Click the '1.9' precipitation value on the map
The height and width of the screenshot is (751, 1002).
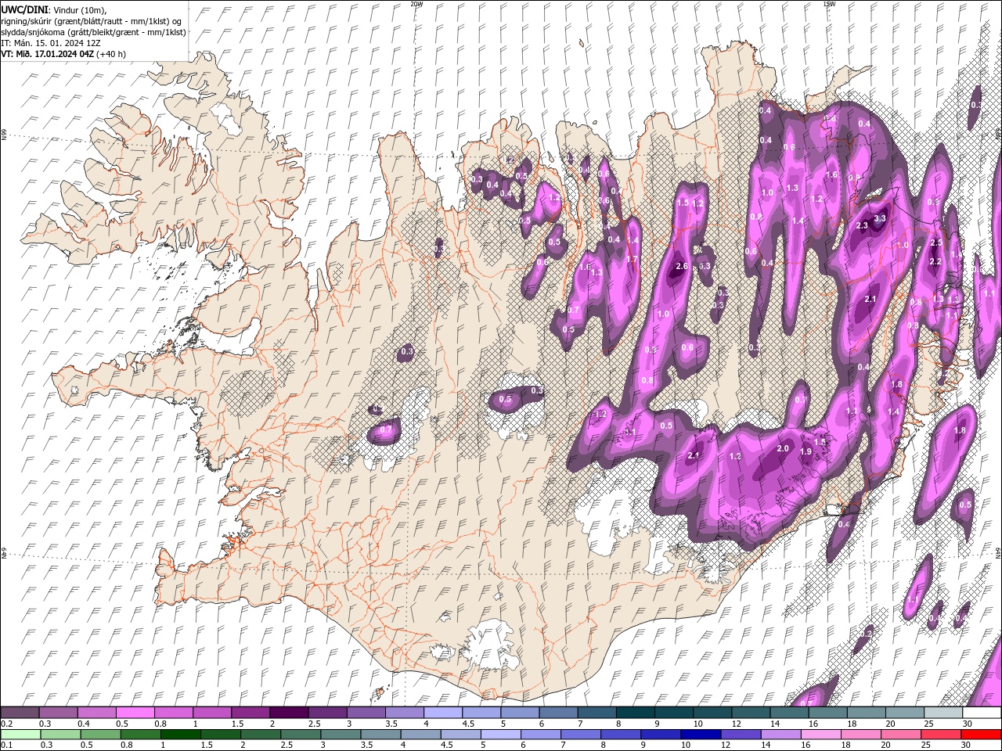coord(806,451)
